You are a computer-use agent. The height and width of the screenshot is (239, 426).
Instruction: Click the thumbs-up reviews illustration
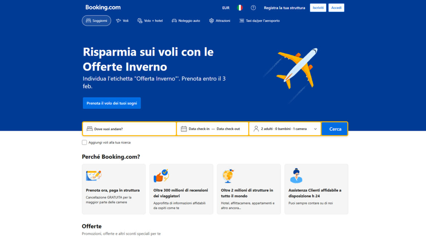(161, 175)
